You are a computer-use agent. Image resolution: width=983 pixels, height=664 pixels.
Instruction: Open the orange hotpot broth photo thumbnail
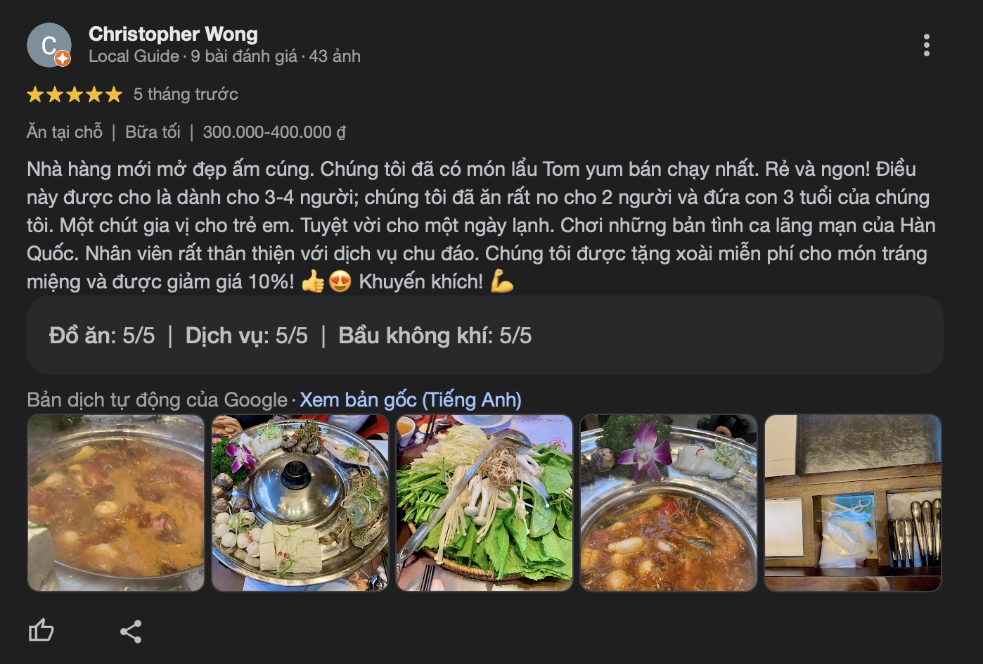(116, 503)
